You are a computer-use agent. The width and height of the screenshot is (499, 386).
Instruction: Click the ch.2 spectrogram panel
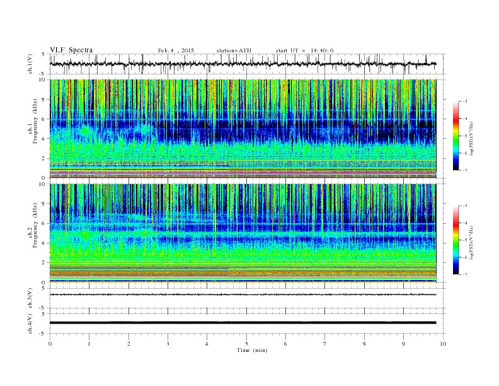243,233
